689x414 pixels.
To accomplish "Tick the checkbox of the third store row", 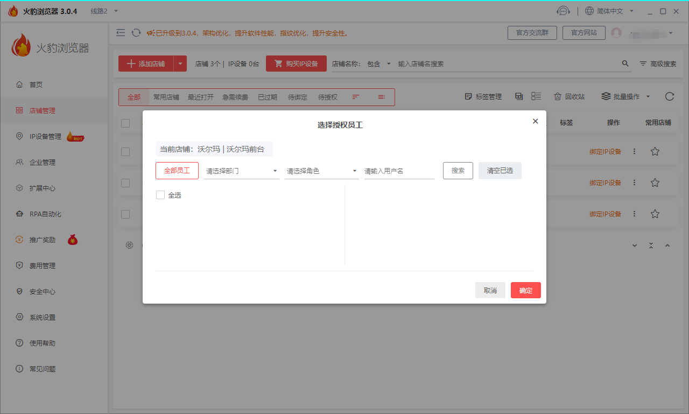I will (x=125, y=214).
